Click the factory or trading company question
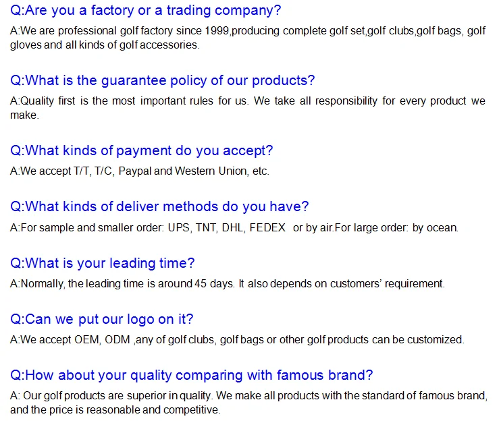499x429 pixels. (x=145, y=11)
